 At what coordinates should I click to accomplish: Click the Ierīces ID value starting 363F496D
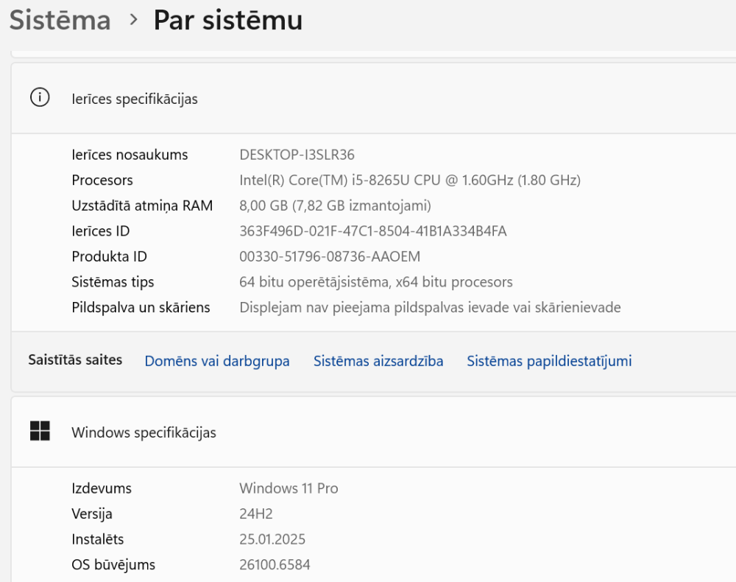[x=373, y=231]
